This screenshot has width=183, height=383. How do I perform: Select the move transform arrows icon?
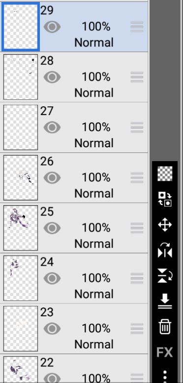coord(165,225)
